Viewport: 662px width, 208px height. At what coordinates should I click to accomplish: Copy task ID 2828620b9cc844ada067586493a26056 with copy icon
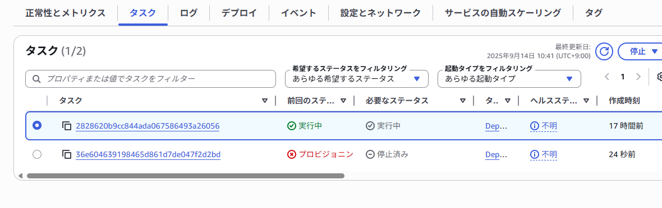pos(67,125)
